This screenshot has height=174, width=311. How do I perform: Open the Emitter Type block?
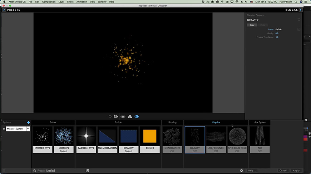43,139
